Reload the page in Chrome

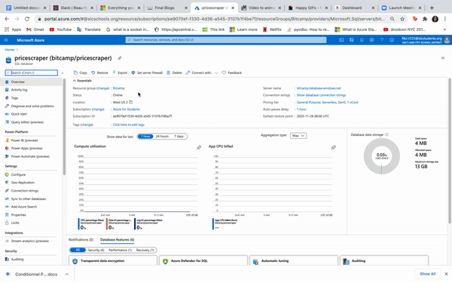[27, 19]
